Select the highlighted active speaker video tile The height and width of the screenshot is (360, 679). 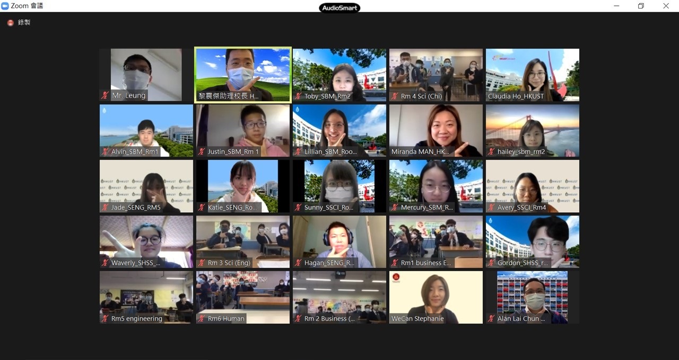coord(243,74)
